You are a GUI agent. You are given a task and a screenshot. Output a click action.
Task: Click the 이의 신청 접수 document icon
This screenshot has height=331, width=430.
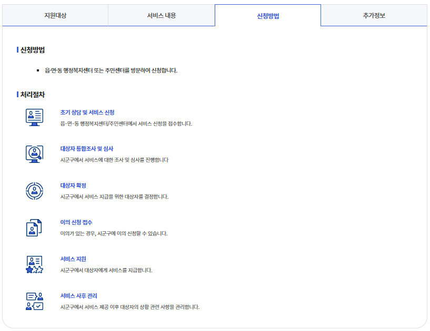[x=34, y=227]
